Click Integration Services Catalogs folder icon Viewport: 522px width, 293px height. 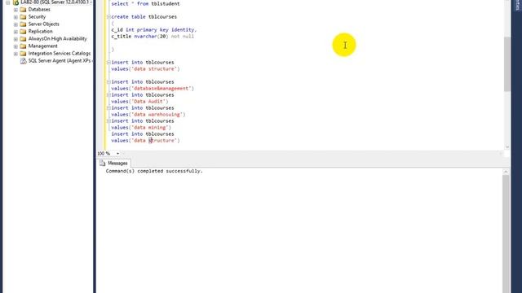pos(23,54)
